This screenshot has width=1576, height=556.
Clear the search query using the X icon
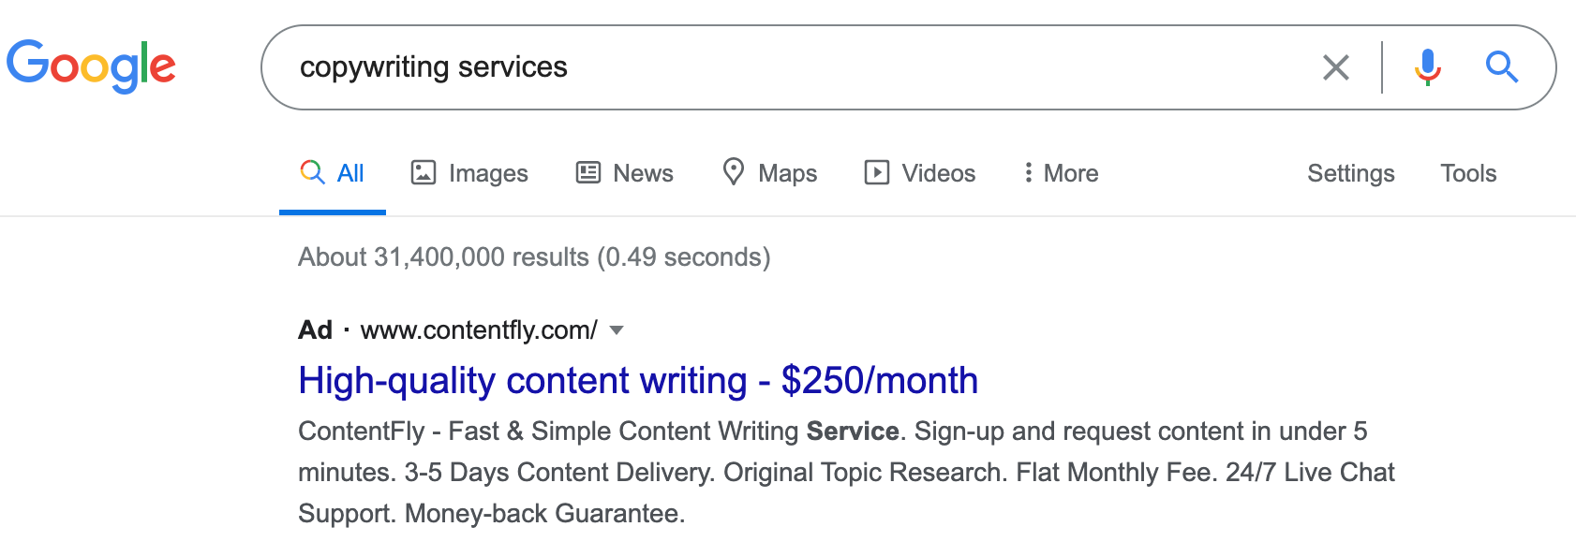click(1336, 66)
